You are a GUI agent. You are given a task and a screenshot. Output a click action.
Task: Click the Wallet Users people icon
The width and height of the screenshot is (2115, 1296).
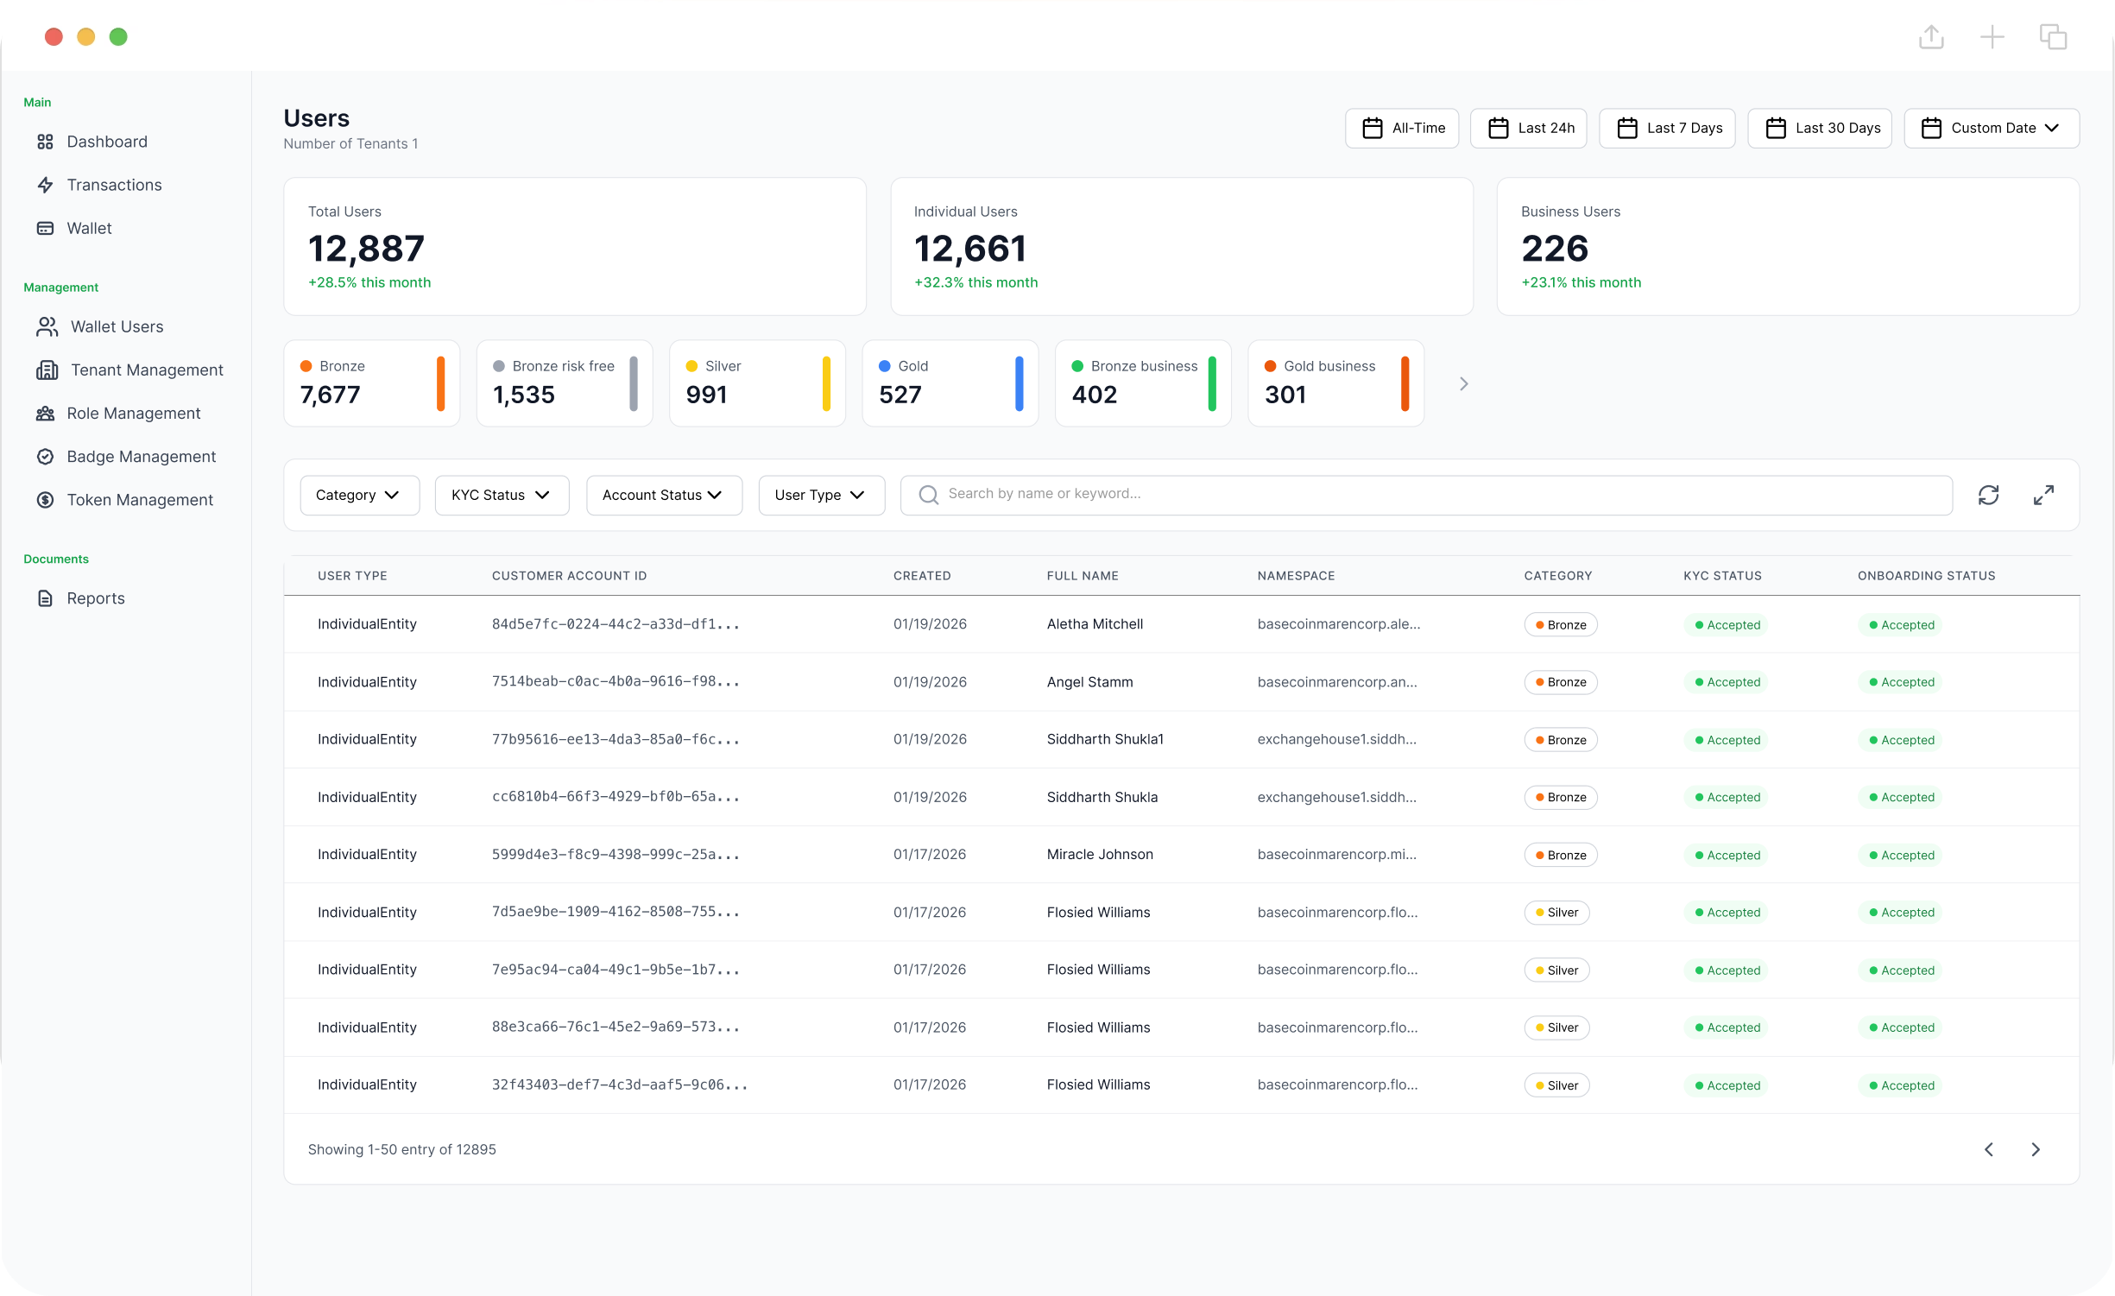pyautogui.click(x=47, y=326)
